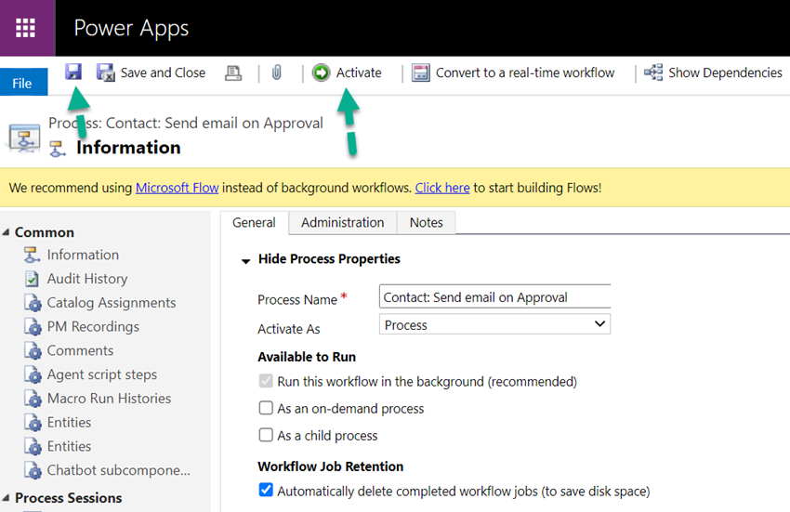Click the paperclip attach file icon

(x=277, y=72)
